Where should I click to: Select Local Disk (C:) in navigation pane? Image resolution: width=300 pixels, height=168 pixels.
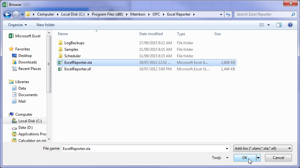pyautogui.click(x=25, y=121)
